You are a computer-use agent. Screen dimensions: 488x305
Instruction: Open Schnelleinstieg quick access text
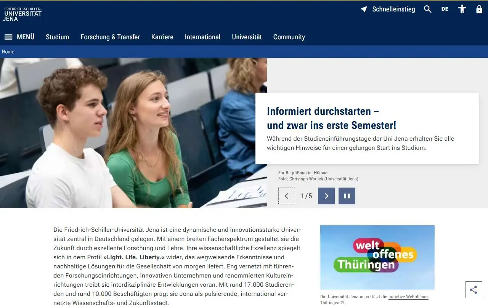pyautogui.click(x=393, y=9)
